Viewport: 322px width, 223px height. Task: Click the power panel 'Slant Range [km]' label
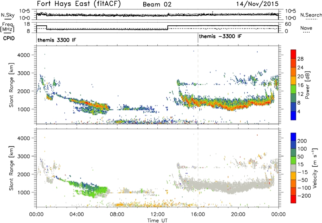11,85
